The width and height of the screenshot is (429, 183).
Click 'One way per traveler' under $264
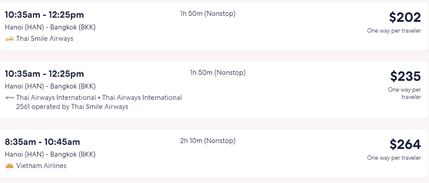pos(394,158)
